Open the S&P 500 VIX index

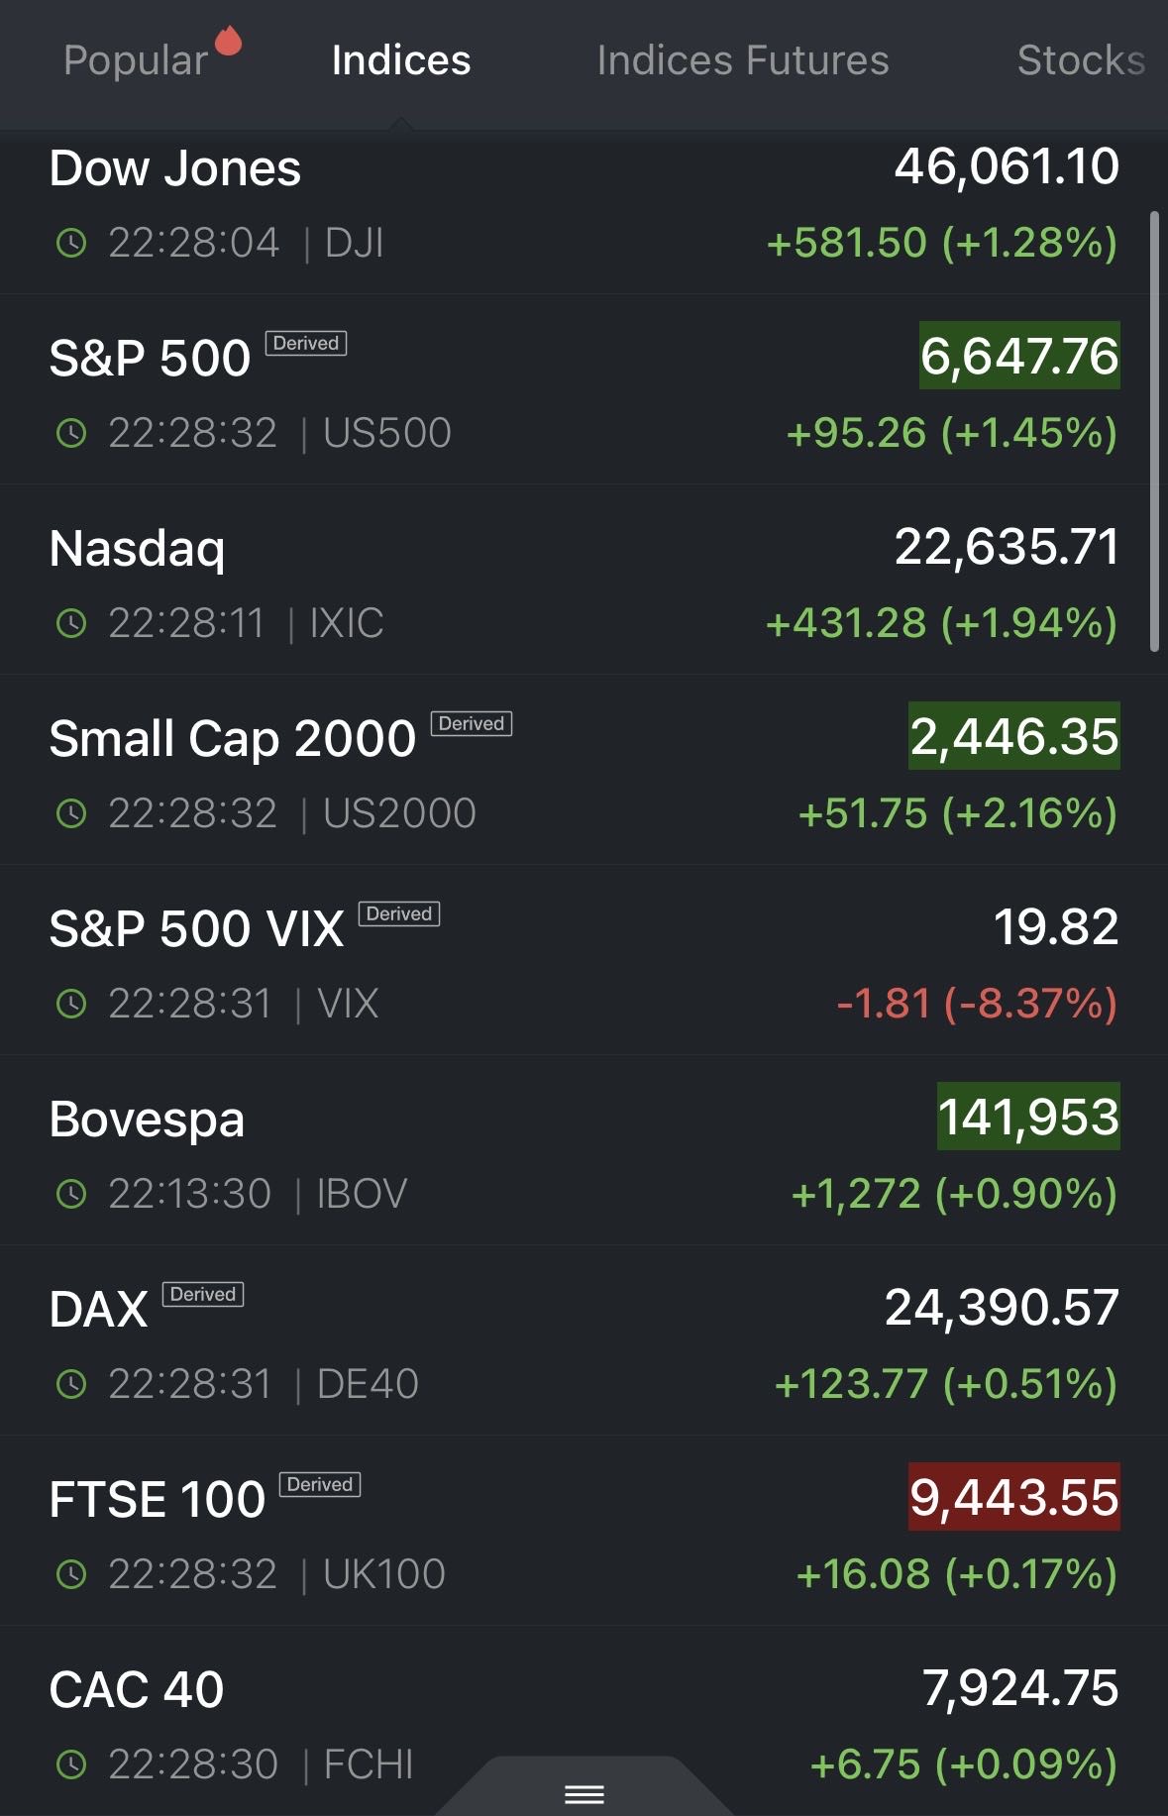click(x=198, y=929)
